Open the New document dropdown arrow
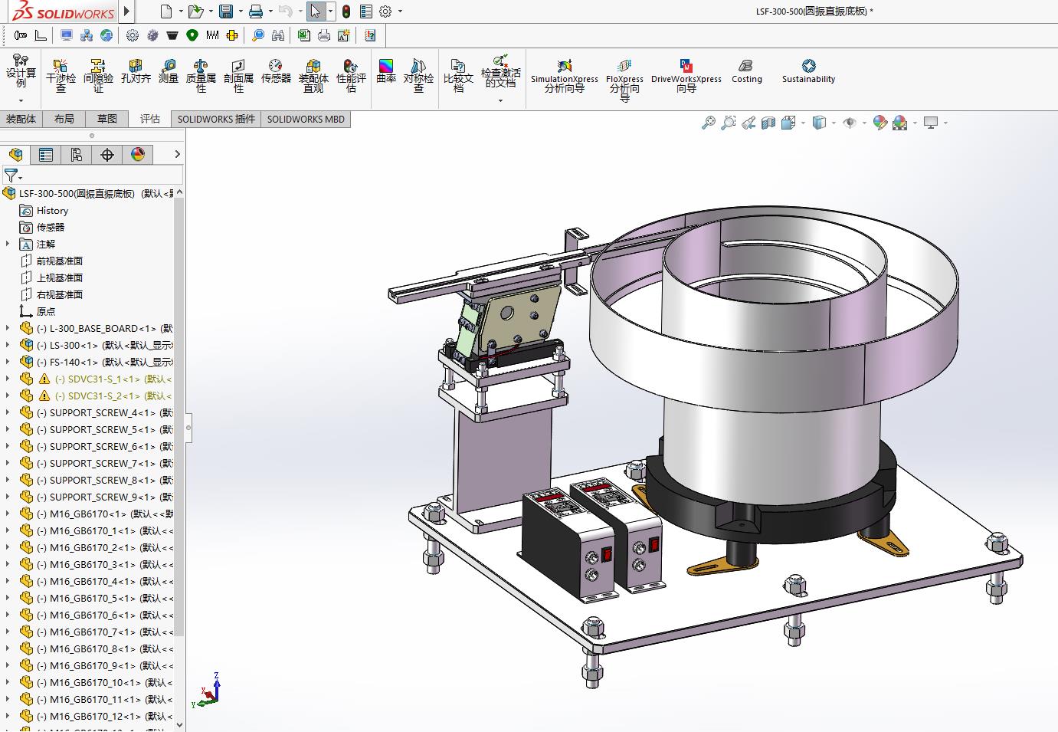1058x732 pixels. coord(181,11)
